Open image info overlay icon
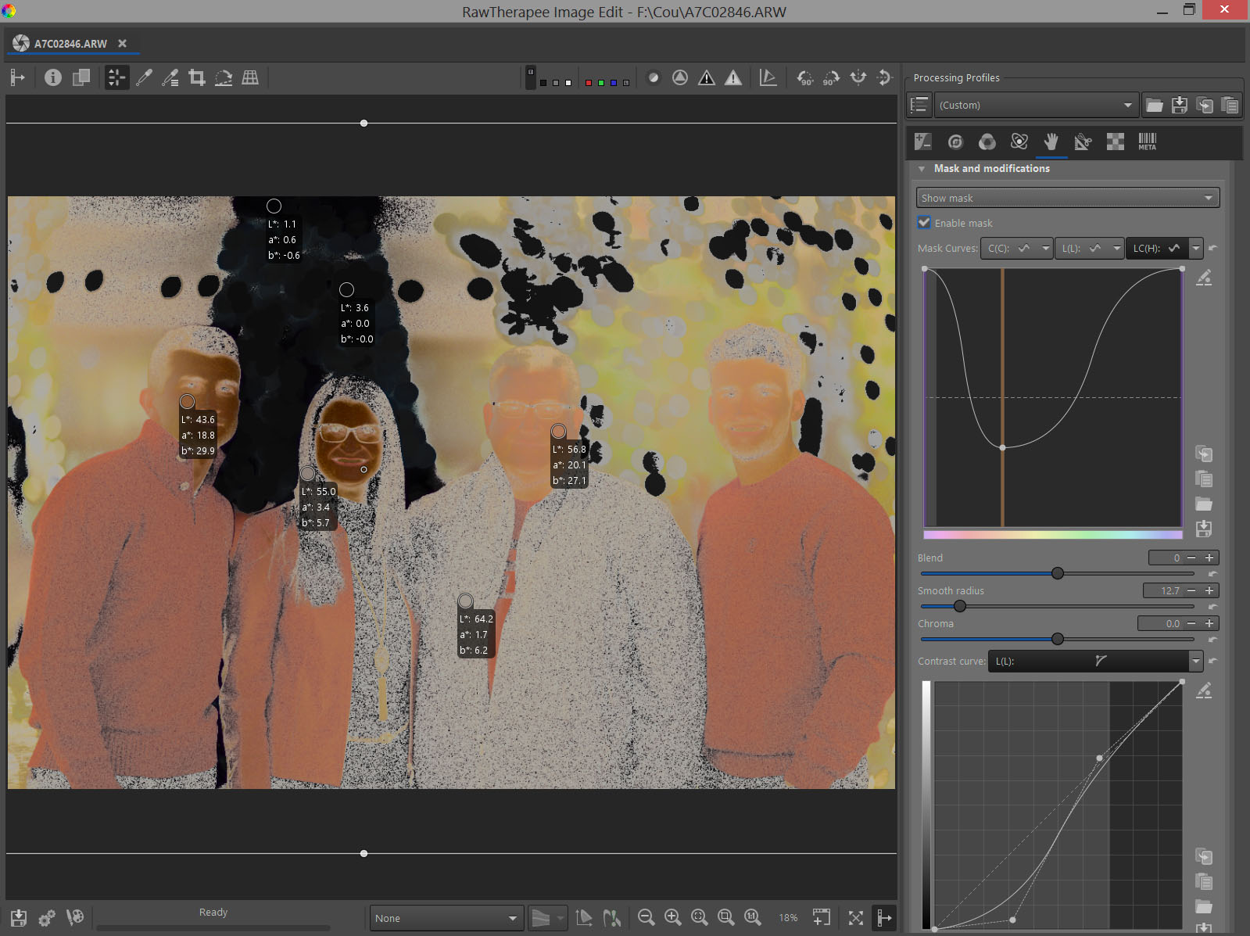The width and height of the screenshot is (1250, 936). point(53,77)
